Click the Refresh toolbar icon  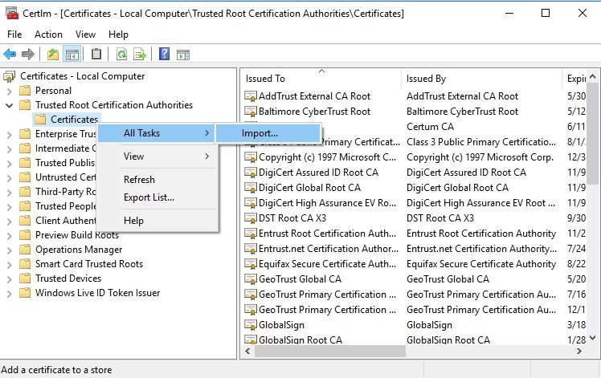[121, 55]
